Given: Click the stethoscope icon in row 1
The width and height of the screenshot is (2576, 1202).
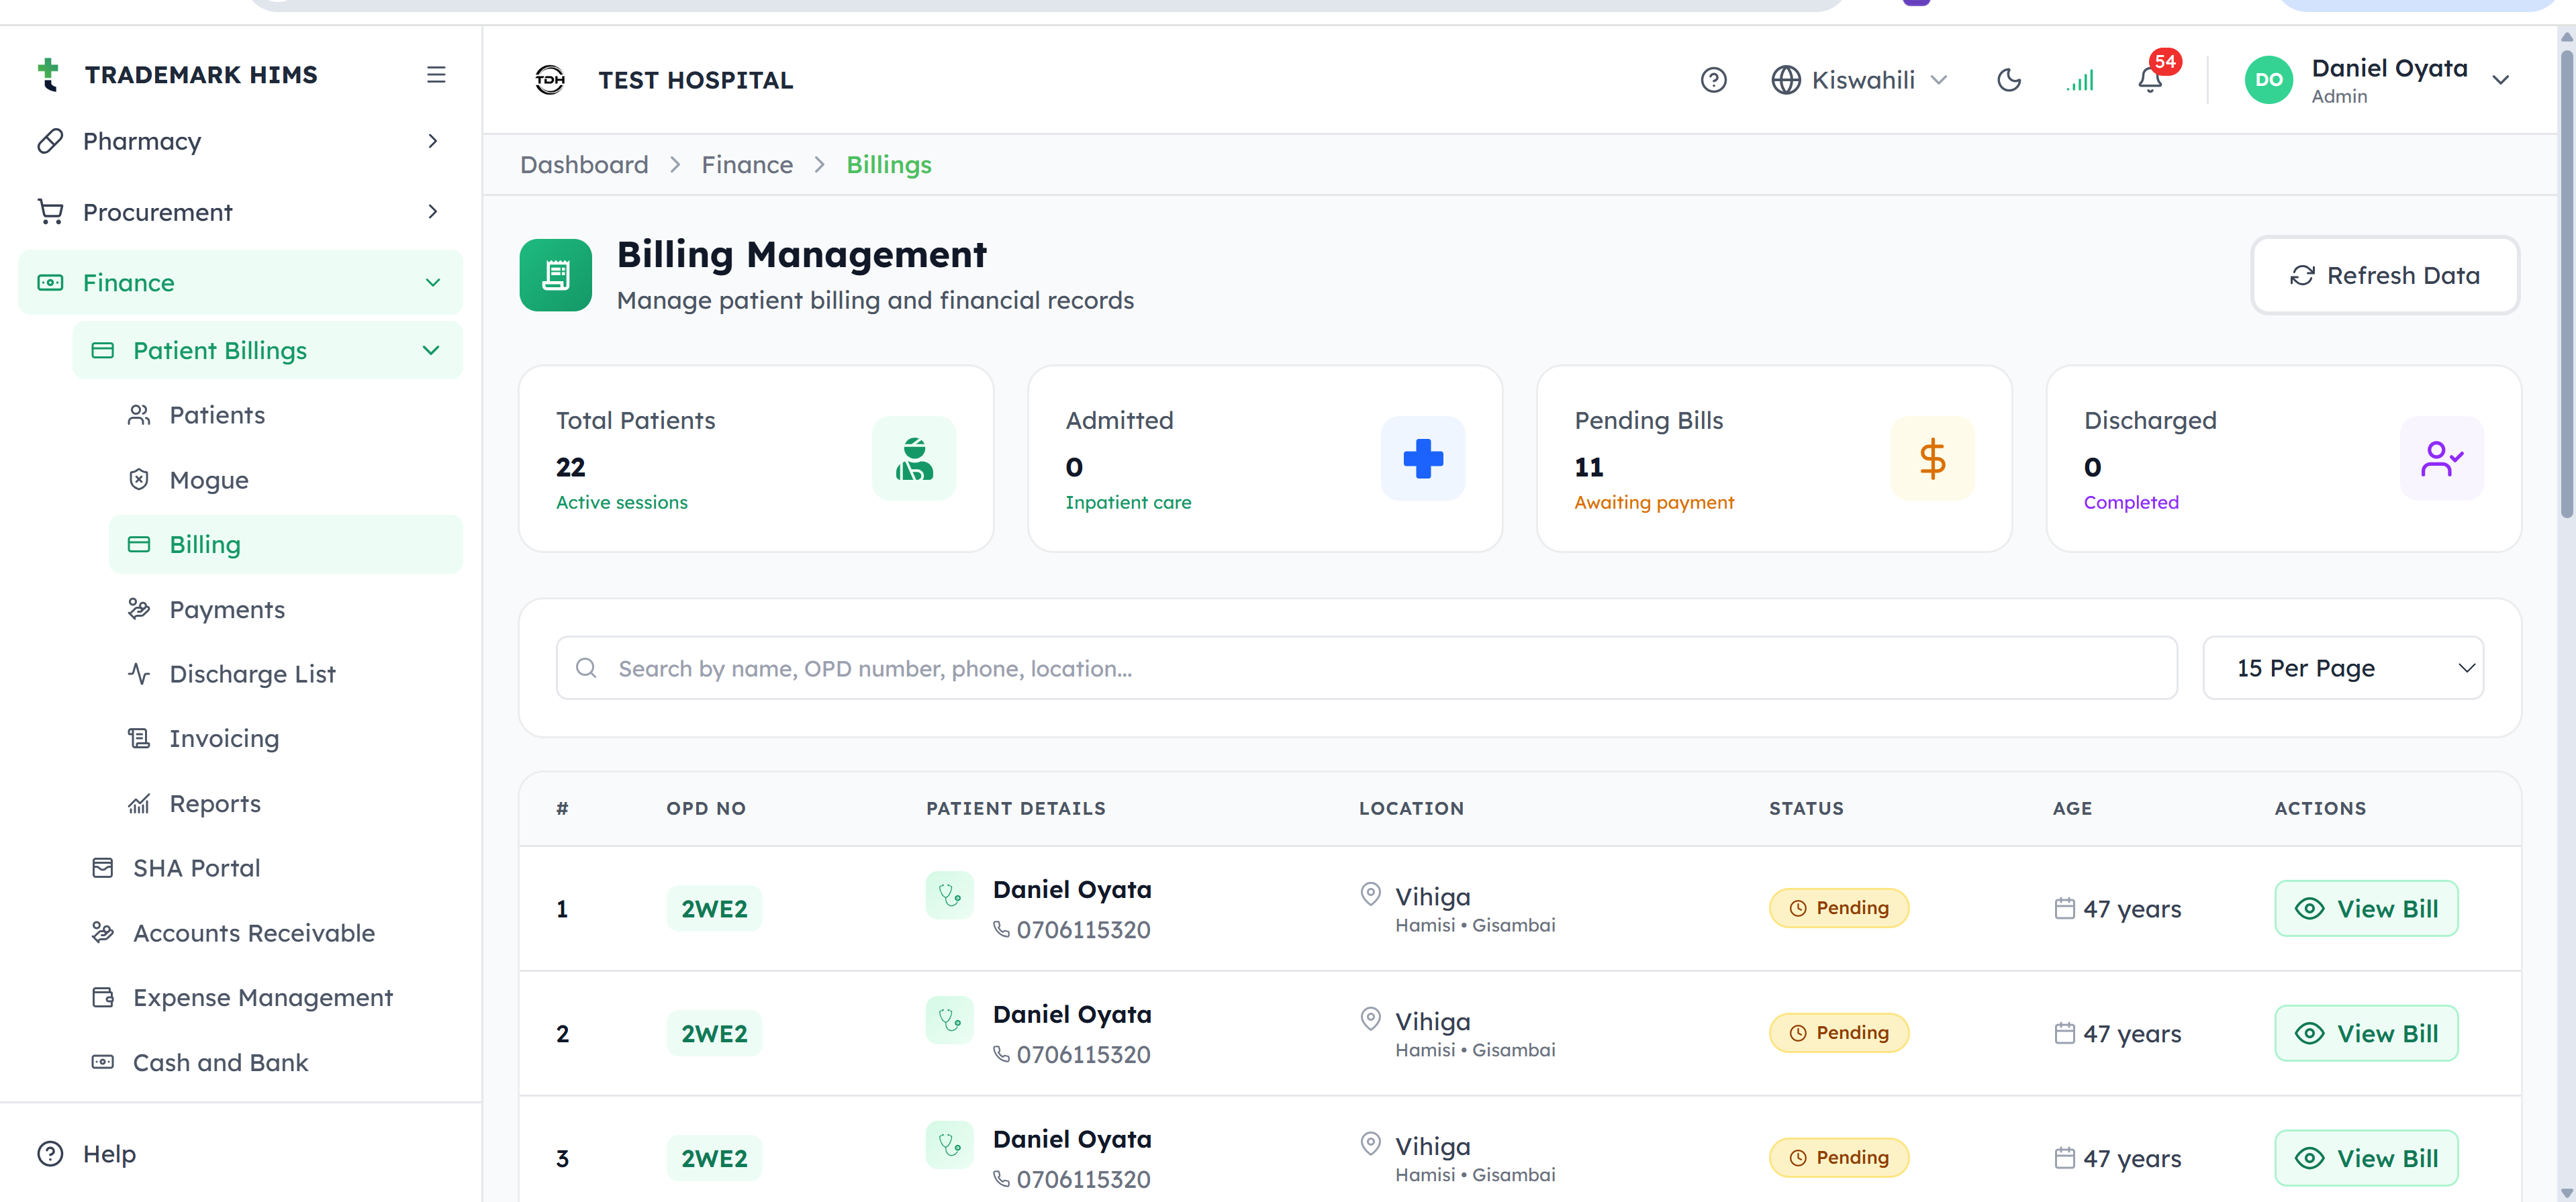Looking at the screenshot, I should (949, 895).
